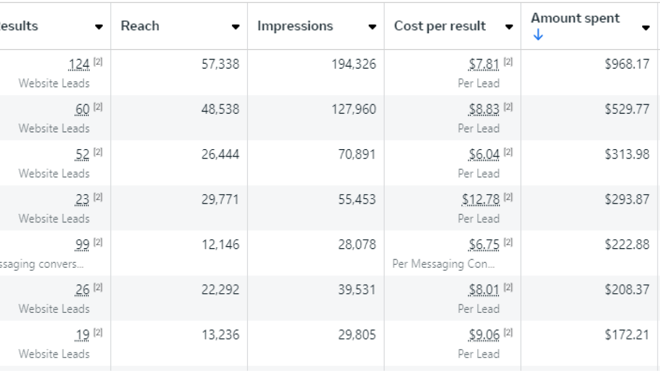The height and width of the screenshot is (371, 660).
Task: Open the Cost per result dropdown arrow
Action: 509,27
